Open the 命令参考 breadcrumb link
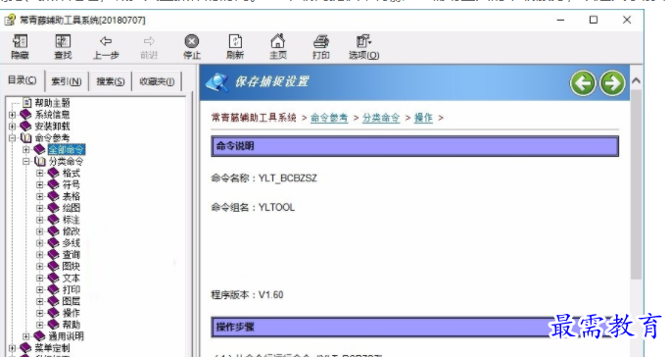Viewport: 670px width, 357px height. click(329, 118)
